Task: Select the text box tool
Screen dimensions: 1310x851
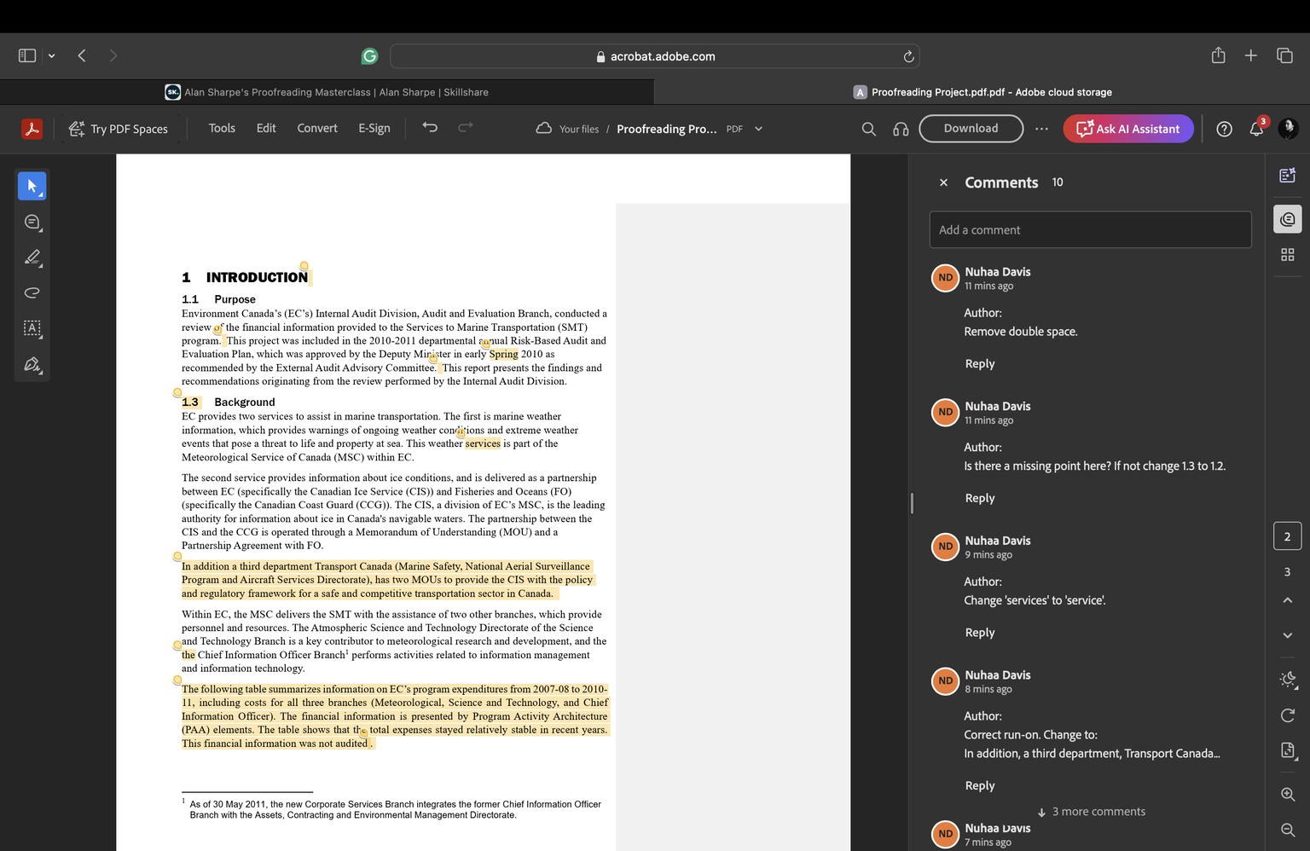Action: pyautogui.click(x=32, y=328)
